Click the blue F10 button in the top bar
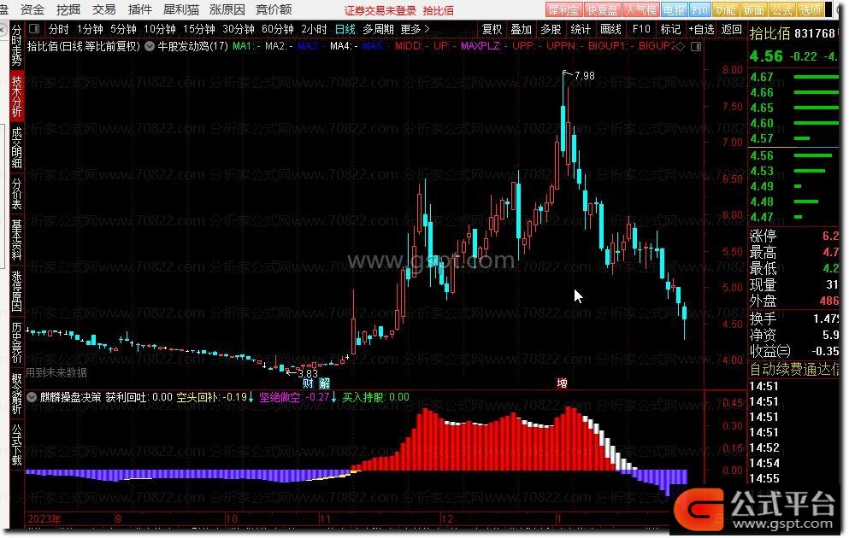This screenshot has height=538, width=849. 699,9
